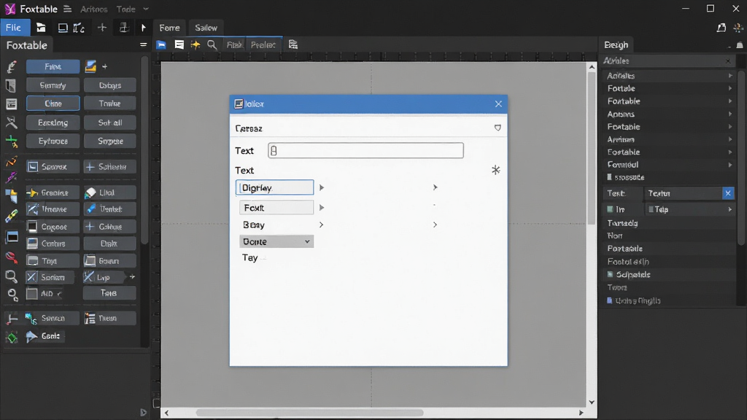
Task: Click the asterisk icon in the dialog
Action: 496,170
